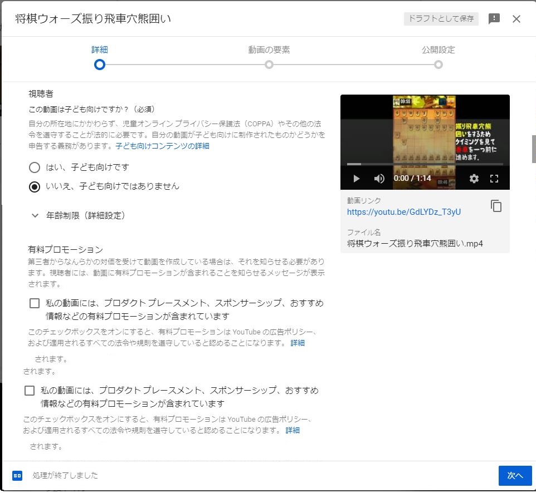
Task: Click the 視聴者 heading
Action: pyautogui.click(x=41, y=94)
